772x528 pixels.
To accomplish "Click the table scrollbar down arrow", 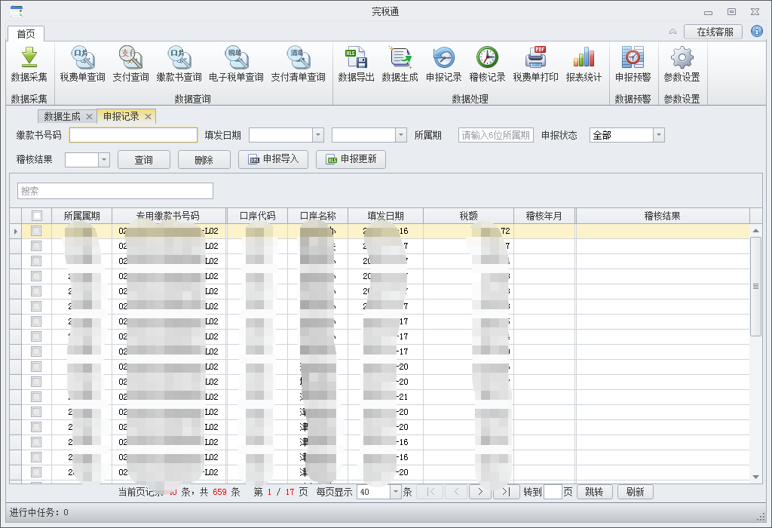I will click(x=755, y=477).
